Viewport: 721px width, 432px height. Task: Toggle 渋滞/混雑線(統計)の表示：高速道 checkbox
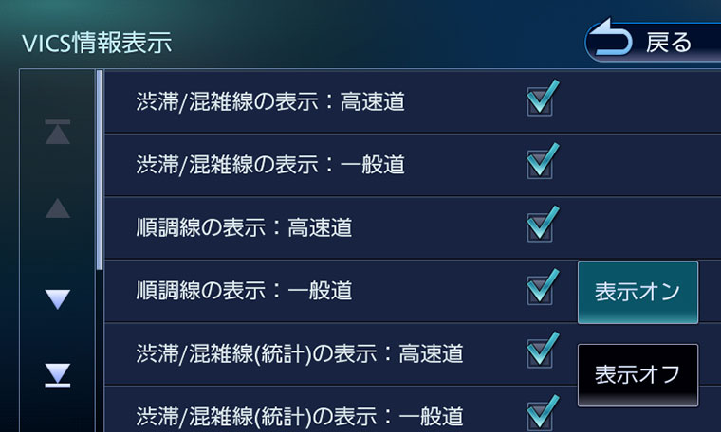click(542, 350)
